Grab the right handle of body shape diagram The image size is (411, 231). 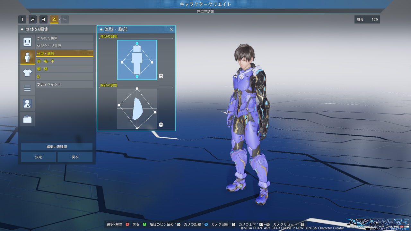tap(152, 62)
